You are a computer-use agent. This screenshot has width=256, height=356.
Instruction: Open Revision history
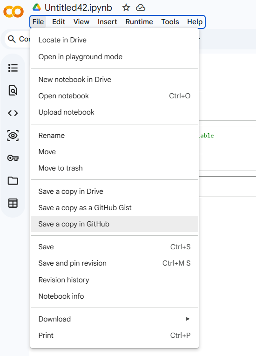tap(115, 280)
